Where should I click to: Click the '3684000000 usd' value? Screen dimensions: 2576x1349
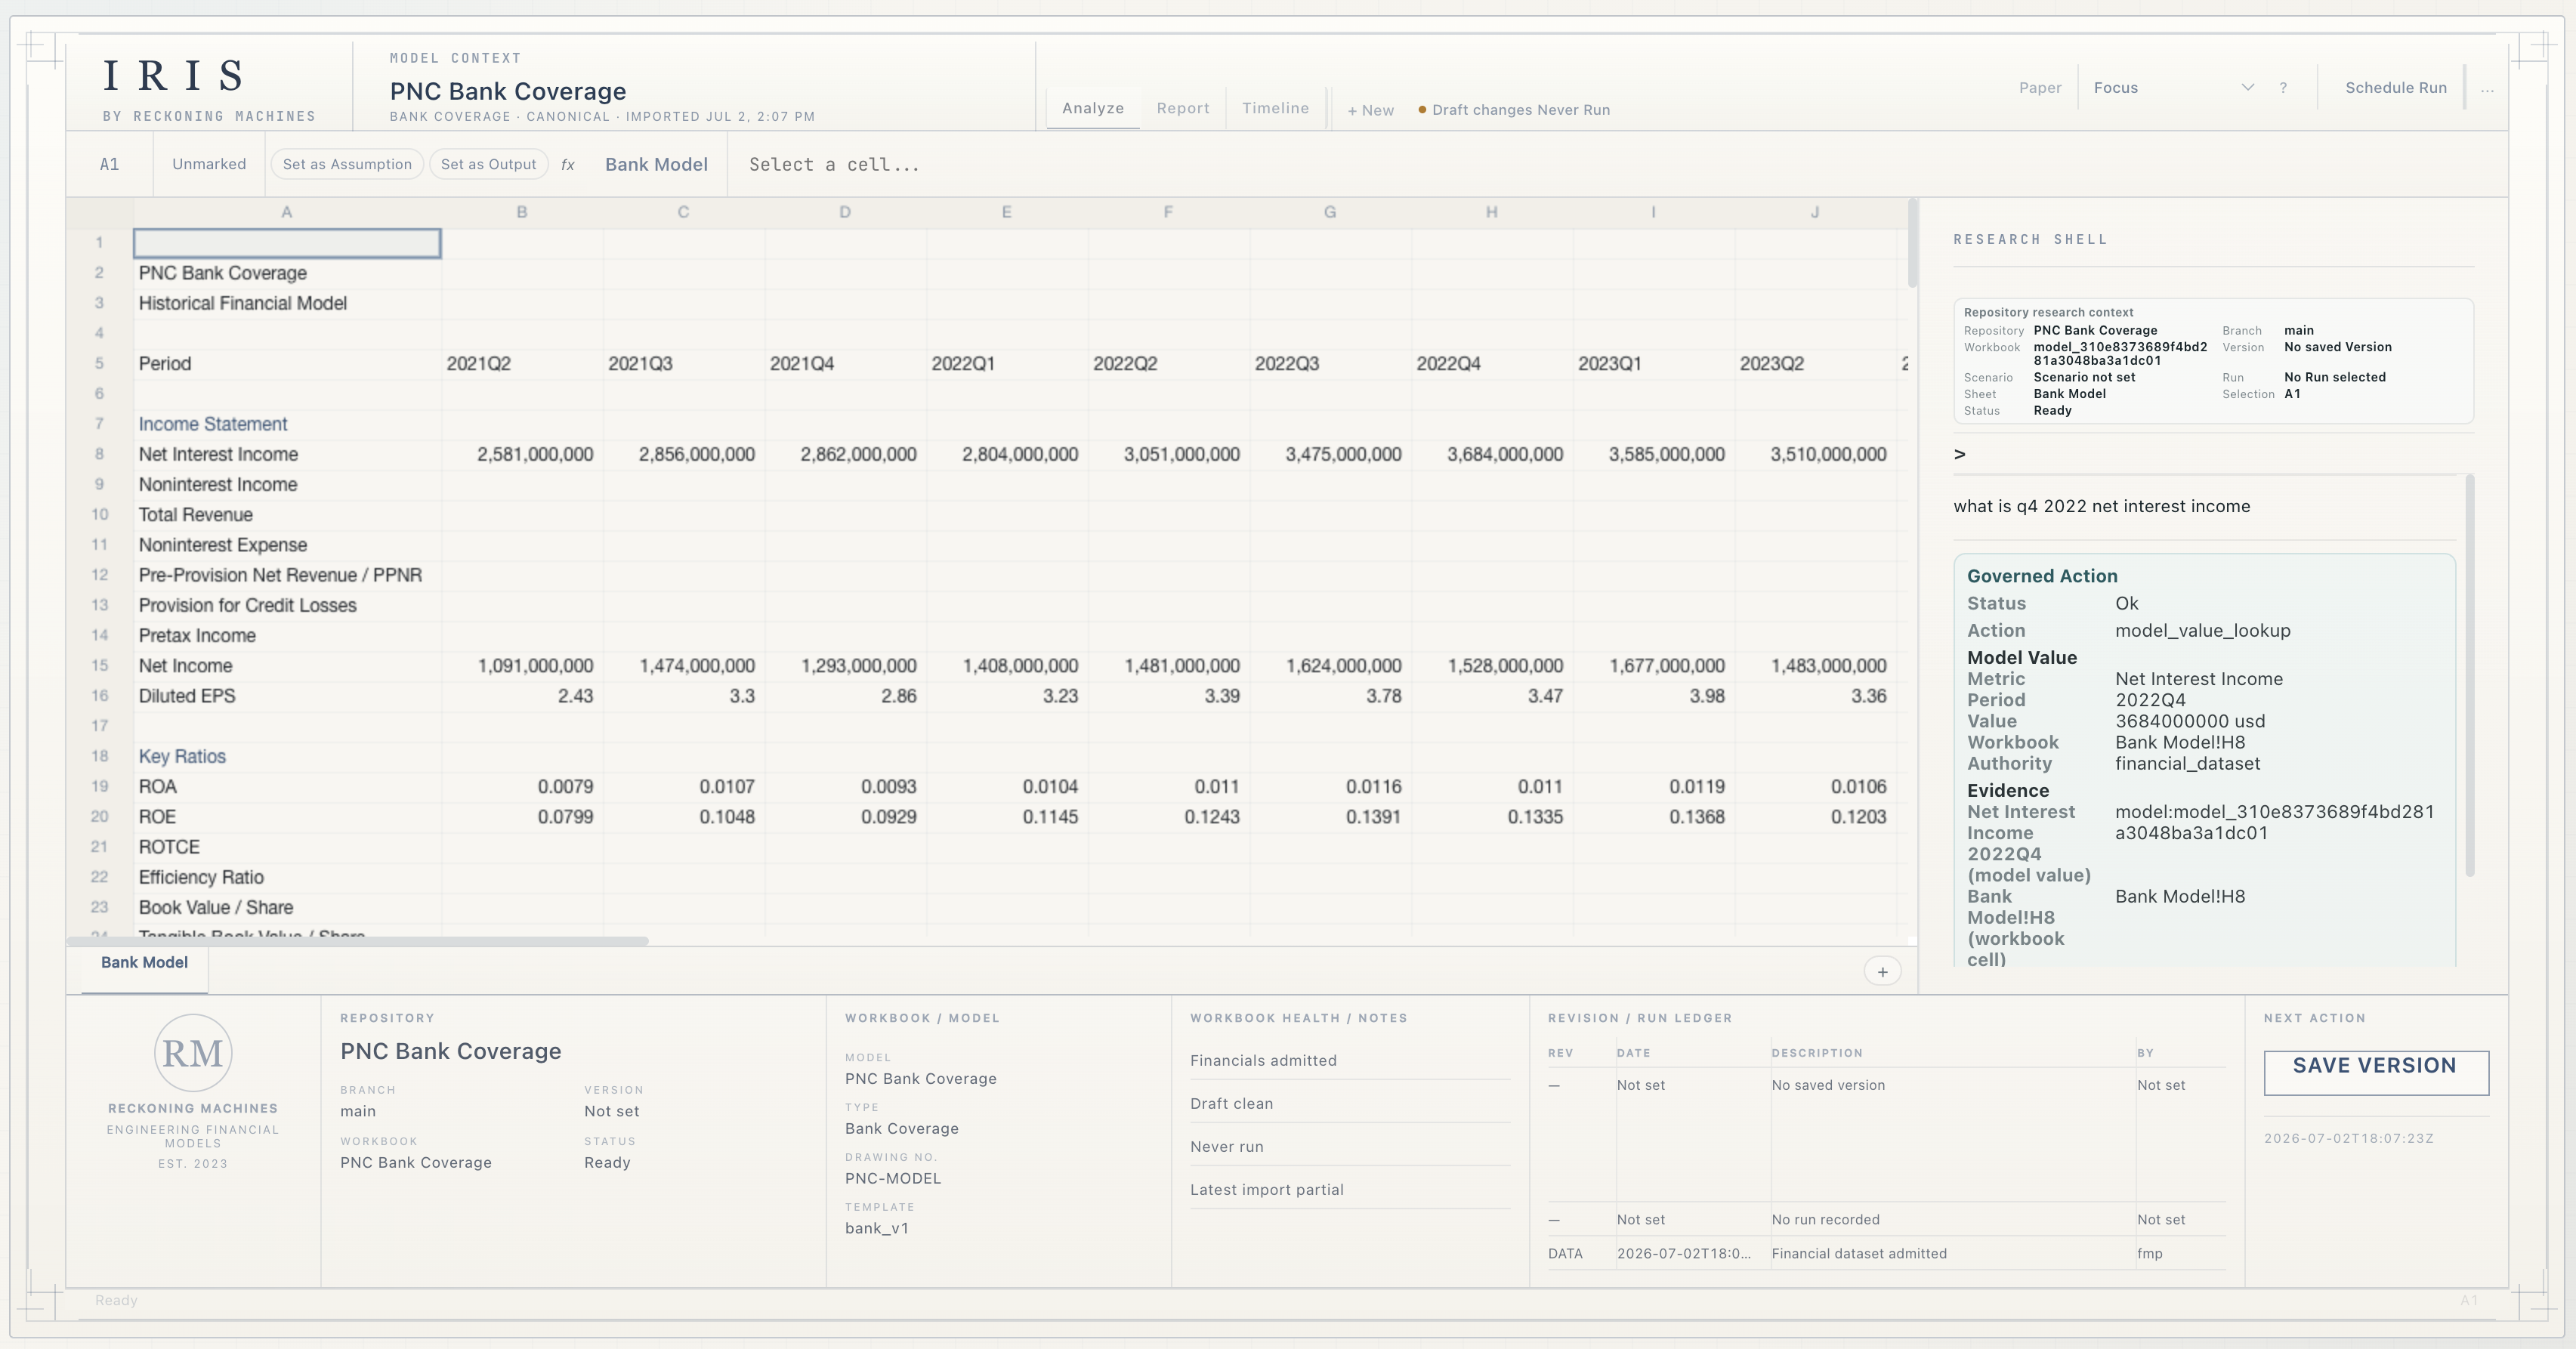[x=2189, y=721]
